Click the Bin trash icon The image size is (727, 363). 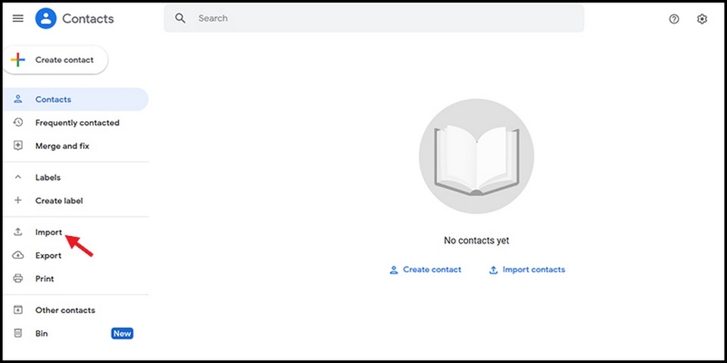[18, 333]
